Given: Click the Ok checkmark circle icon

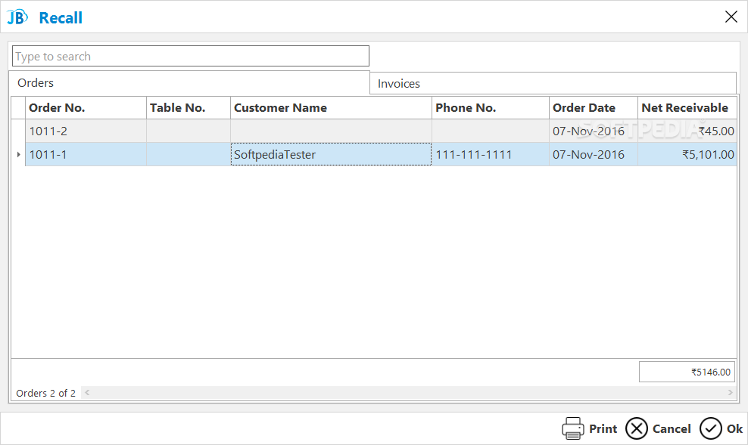Looking at the screenshot, I should [710, 428].
